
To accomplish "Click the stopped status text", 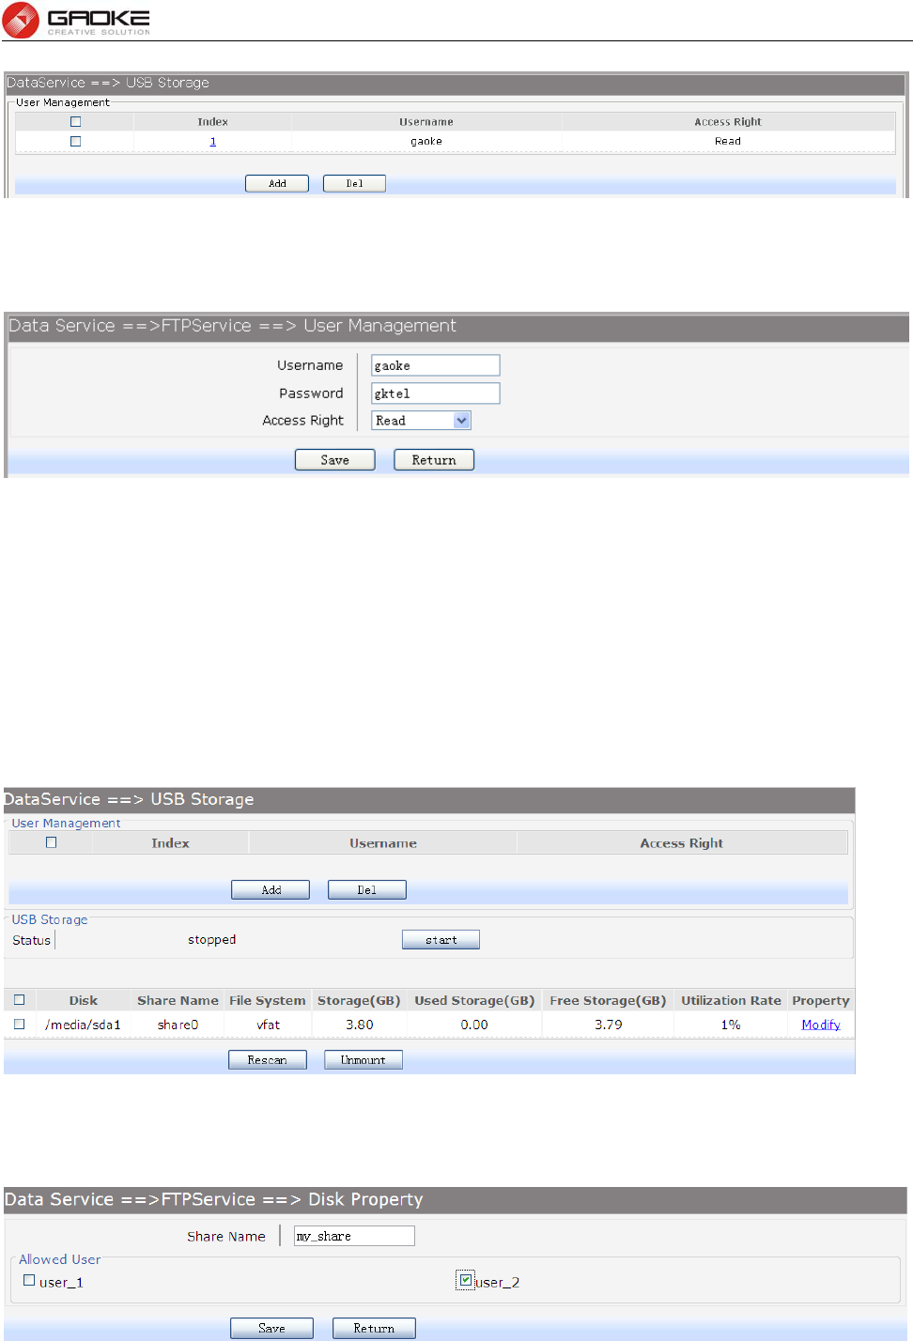I will click(212, 940).
